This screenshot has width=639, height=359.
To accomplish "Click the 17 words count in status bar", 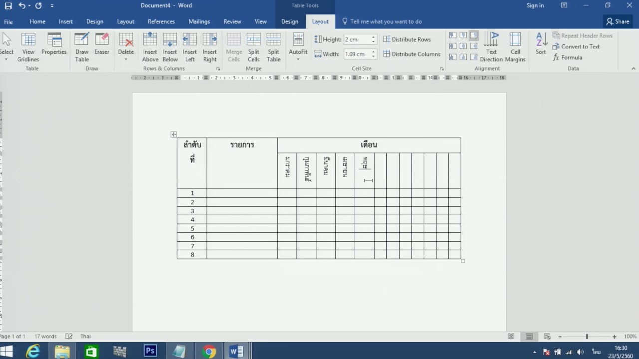I will coord(45,336).
